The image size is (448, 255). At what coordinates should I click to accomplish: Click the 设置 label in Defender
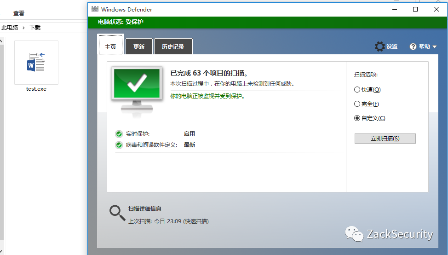392,46
